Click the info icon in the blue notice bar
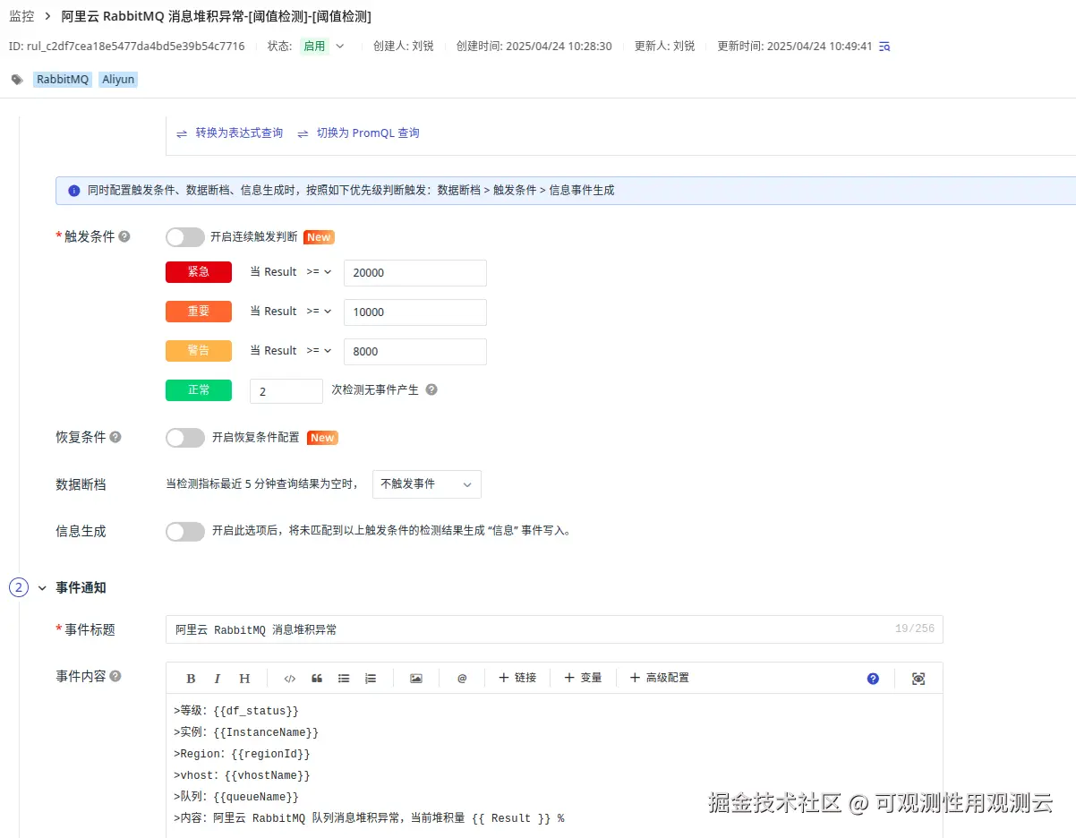The width and height of the screenshot is (1076, 838). pyautogui.click(x=74, y=191)
